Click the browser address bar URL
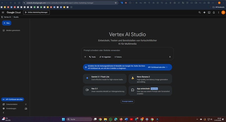Screen dimensions: 226x122 click(60, 3)
